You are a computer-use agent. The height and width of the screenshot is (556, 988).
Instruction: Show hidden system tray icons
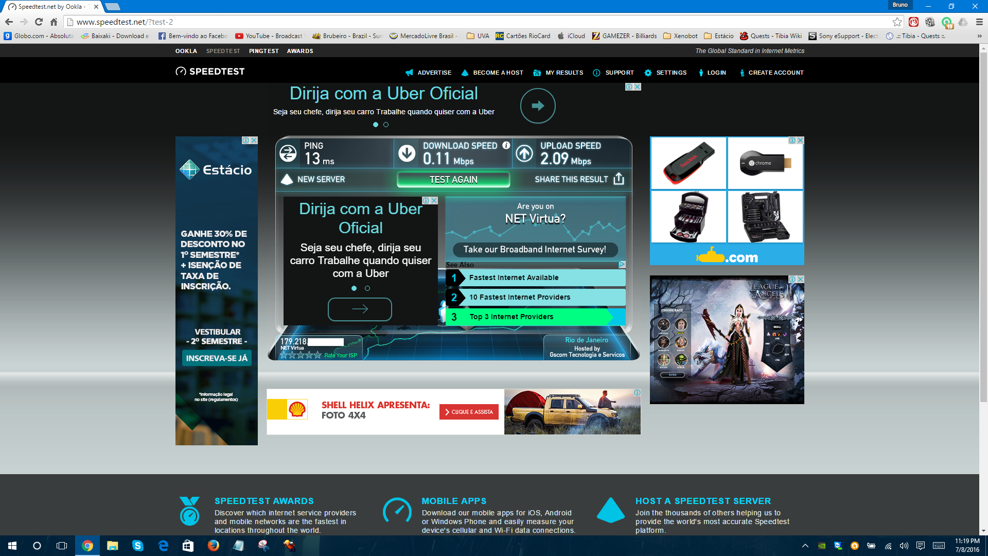[805, 546]
